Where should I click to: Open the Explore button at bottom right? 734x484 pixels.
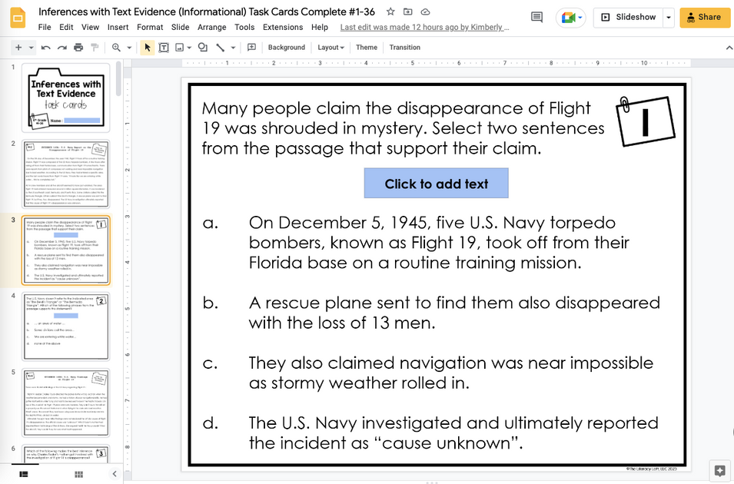[x=719, y=470]
